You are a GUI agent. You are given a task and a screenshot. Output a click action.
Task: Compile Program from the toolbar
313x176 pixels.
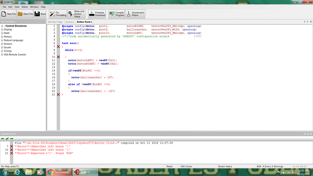click(116, 14)
